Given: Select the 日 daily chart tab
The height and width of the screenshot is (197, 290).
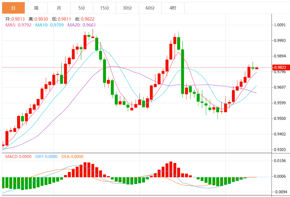Looking at the screenshot, I should 13,8.
